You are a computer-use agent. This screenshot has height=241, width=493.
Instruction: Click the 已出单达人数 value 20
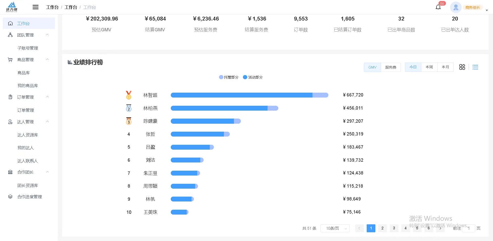455,19
